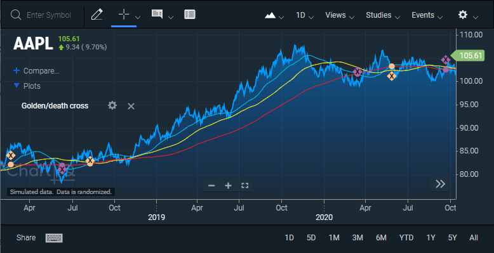
Task: Click the search magnifier icon
Action: click(x=15, y=15)
